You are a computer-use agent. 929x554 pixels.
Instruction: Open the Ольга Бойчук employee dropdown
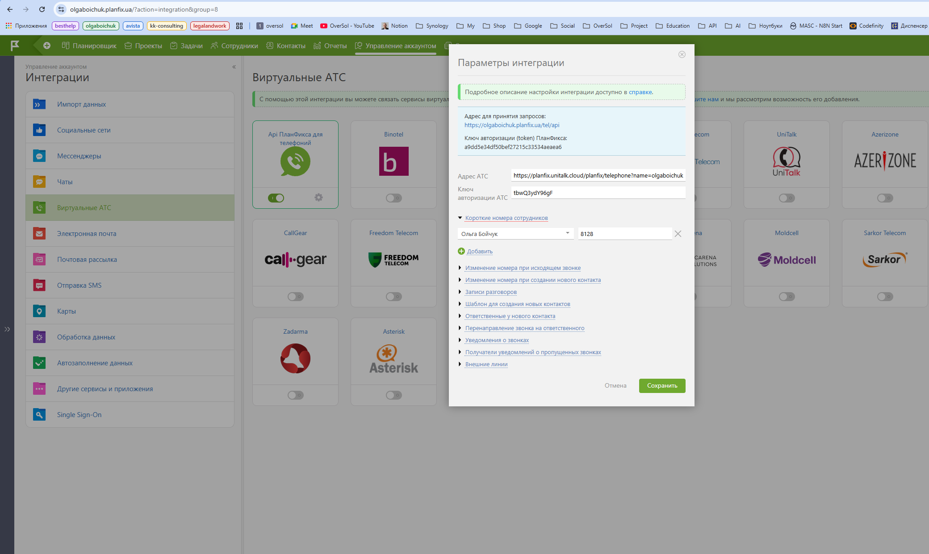point(515,234)
